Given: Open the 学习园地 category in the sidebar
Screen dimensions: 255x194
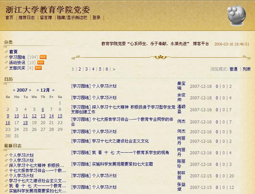Looking at the screenshot, I should [x=17, y=57].
